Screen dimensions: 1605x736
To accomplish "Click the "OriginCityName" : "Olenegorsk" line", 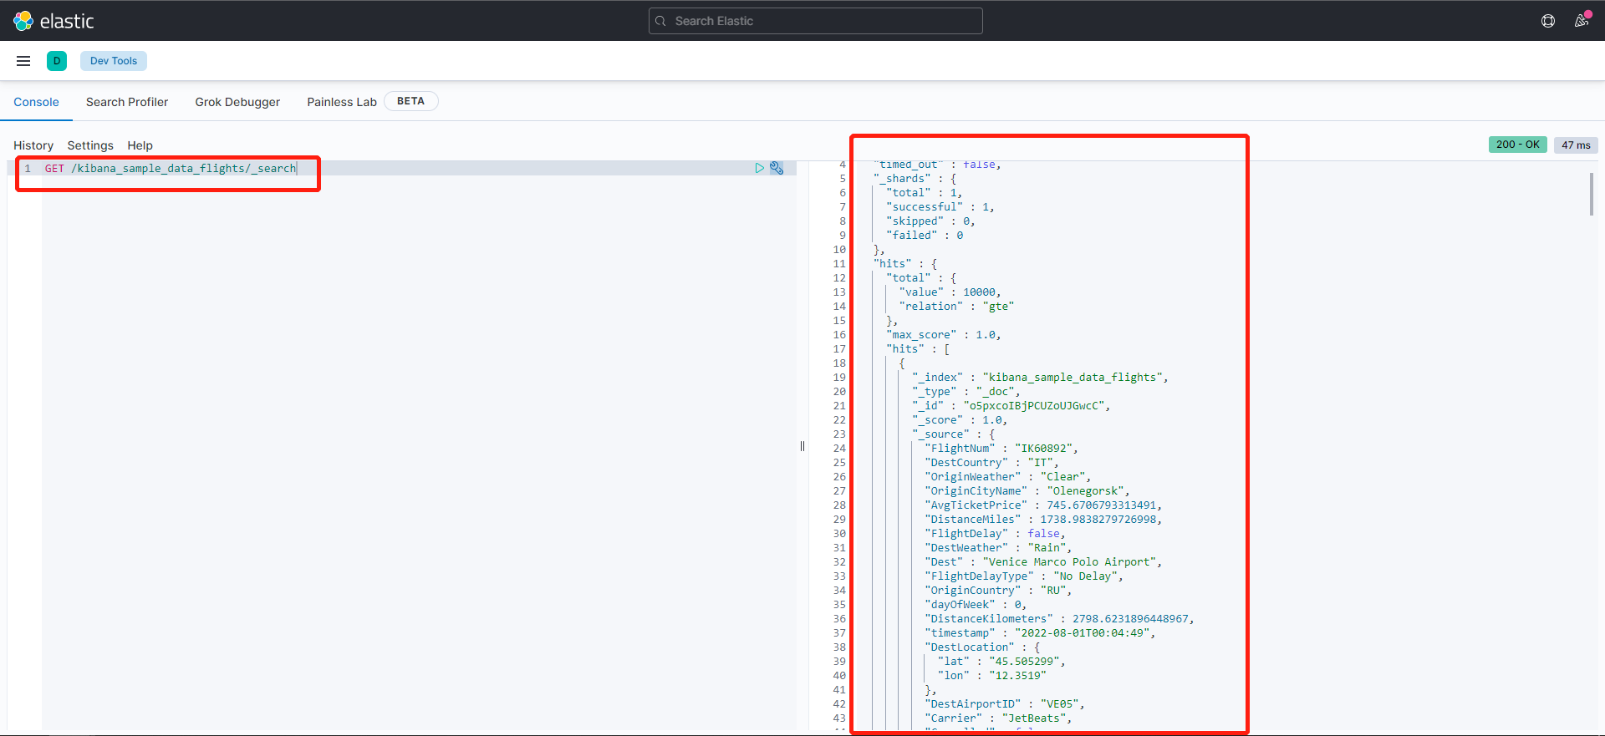I will pyautogui.click(x=1027, y=491).
